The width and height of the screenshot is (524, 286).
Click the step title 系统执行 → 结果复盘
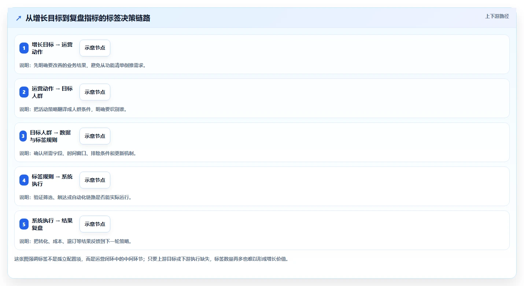52,224
